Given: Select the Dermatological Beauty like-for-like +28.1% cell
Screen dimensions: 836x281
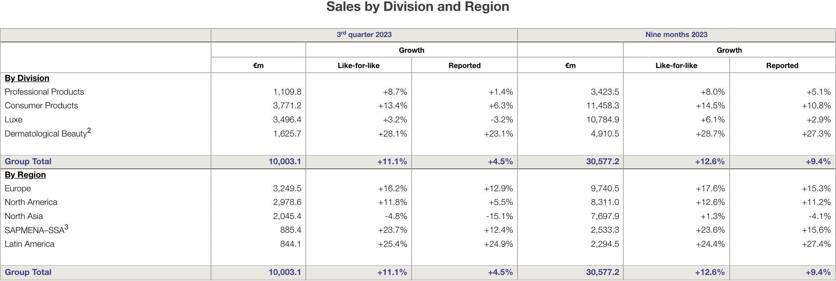Looking at the screenshot, I should click(x=392, y=134).
